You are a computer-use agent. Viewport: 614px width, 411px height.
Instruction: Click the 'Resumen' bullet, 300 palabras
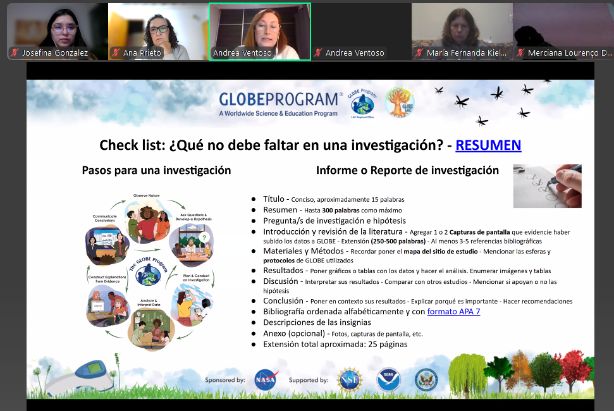(333, 210)
